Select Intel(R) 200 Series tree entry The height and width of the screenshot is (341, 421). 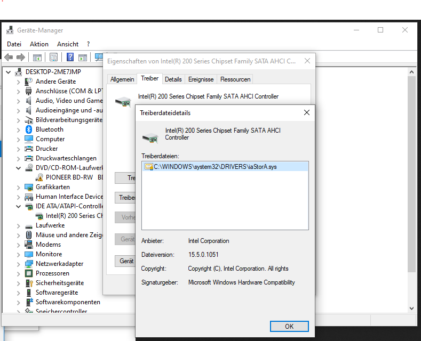click(x=74, y=216)
